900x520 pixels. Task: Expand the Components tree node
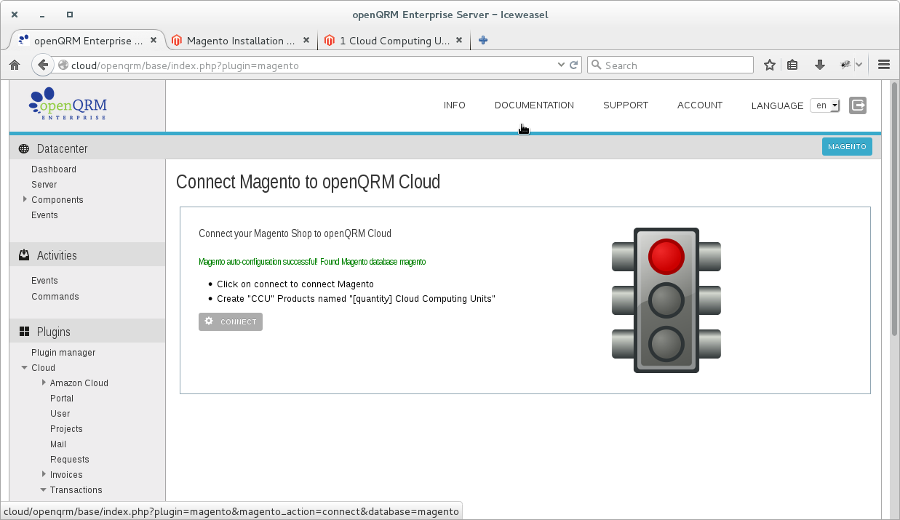coord(25,199)
